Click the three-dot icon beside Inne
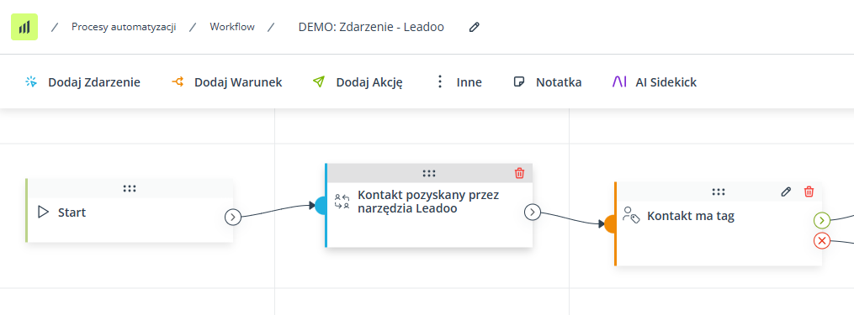Image resolution: width=854 pixels, height=315 pixels. click(440, 82)
